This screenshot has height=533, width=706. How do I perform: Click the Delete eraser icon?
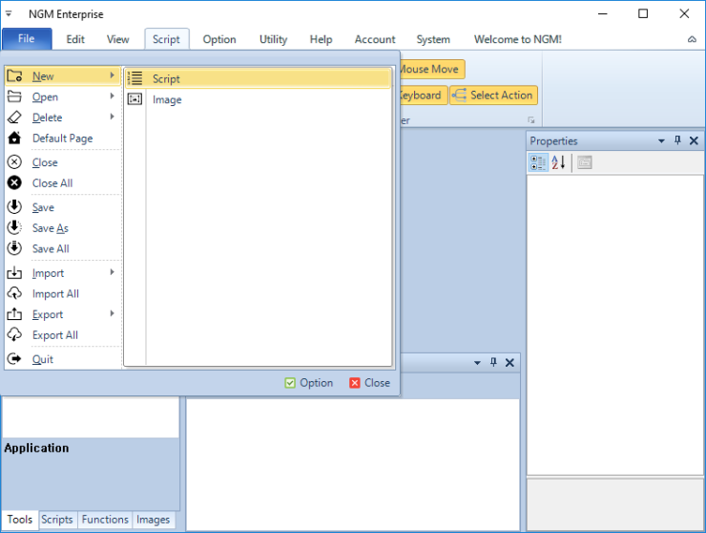pyautogui.click(x=14, y=117)
